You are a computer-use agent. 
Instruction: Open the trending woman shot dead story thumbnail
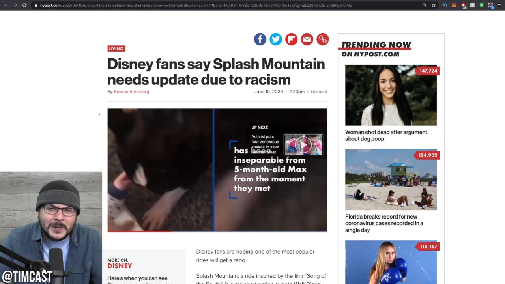pyautogui.click(x=391, y=95)
